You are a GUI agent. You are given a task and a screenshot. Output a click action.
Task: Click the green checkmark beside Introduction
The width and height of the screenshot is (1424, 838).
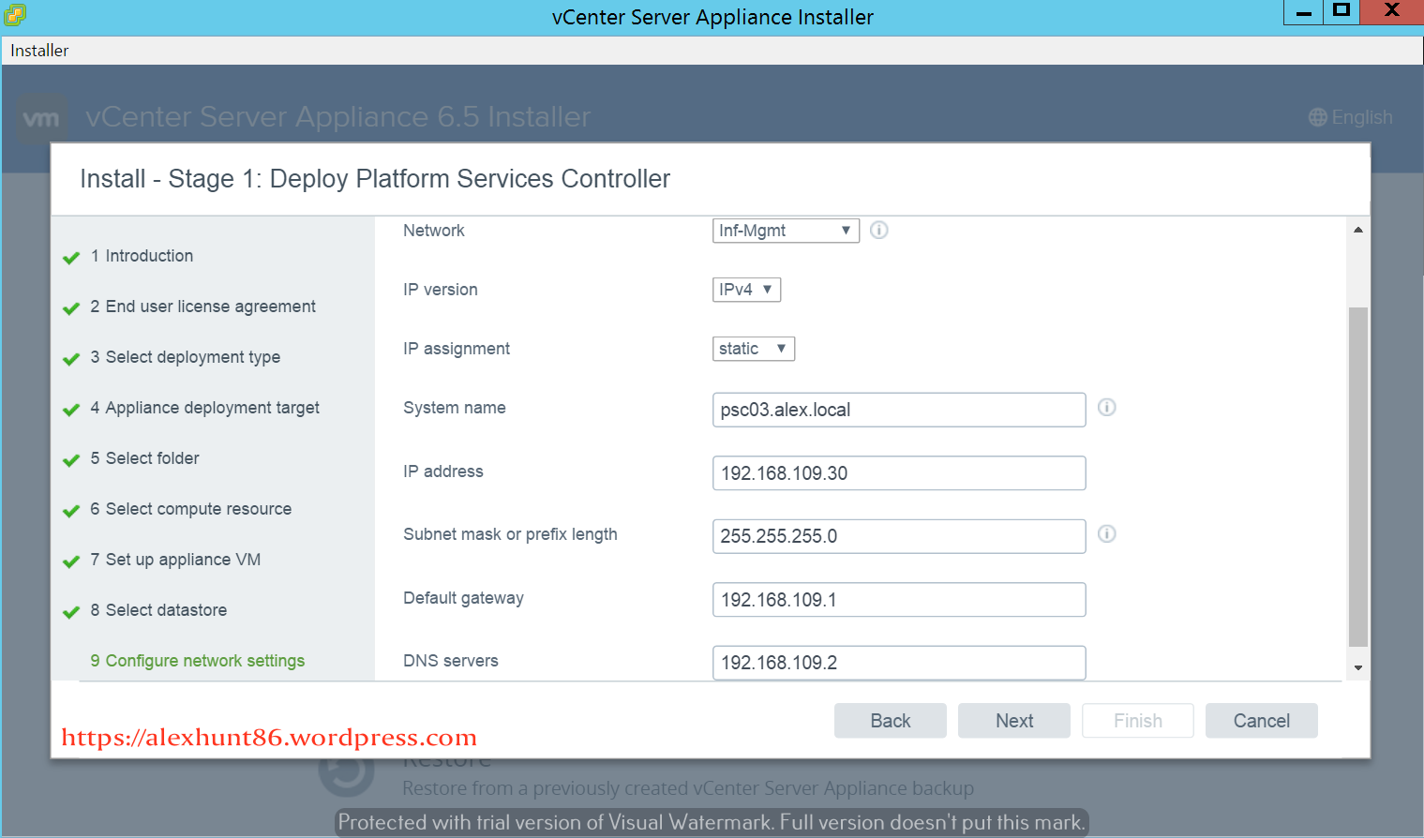[70, 258]
